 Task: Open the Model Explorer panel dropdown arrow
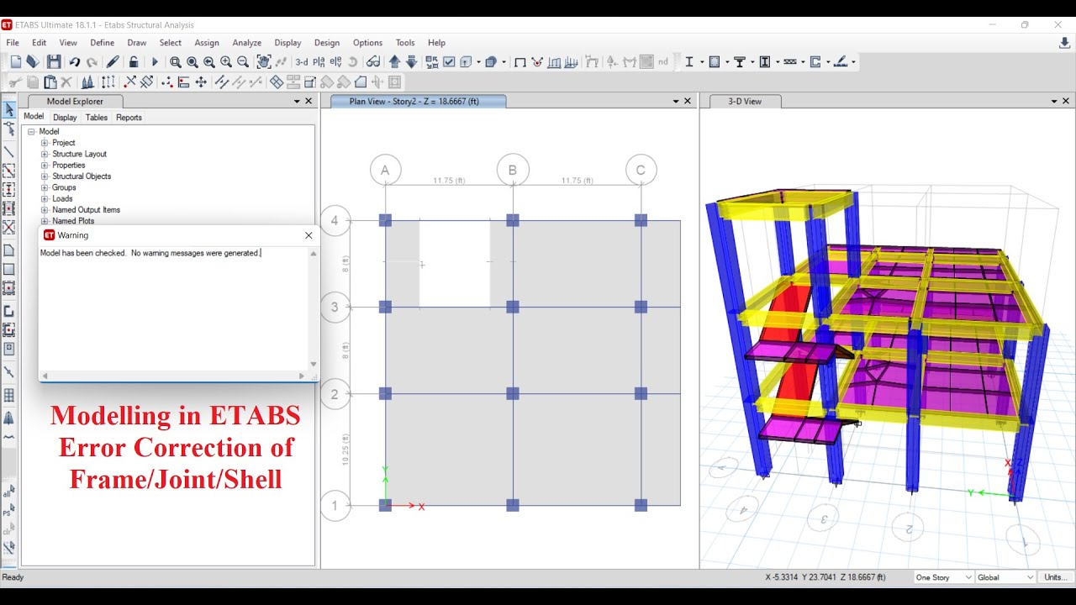pos(297,101)
